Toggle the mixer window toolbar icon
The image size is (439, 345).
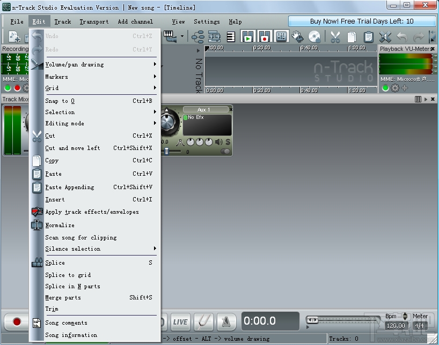click(x=281, y=36)
